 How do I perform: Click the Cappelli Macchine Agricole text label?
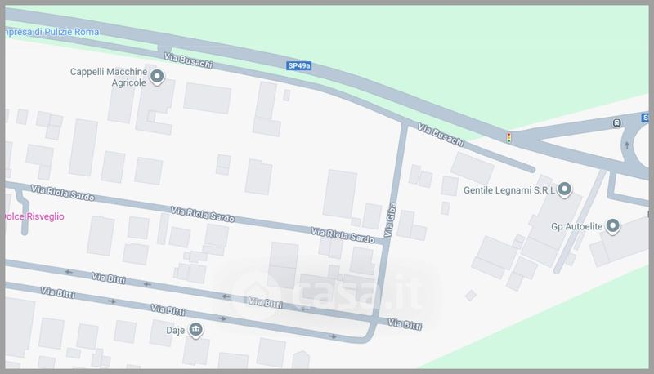(x=109, y=77)
